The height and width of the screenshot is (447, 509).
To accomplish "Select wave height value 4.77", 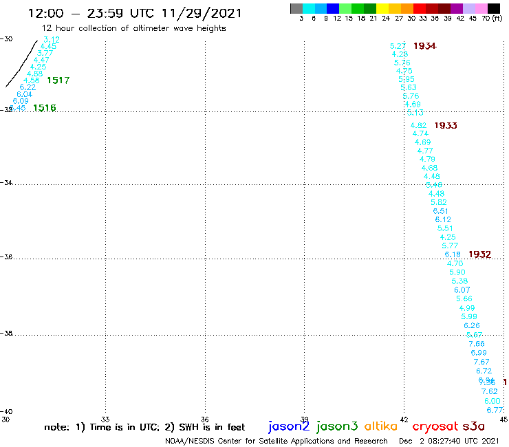I will [x=425, y=151].
